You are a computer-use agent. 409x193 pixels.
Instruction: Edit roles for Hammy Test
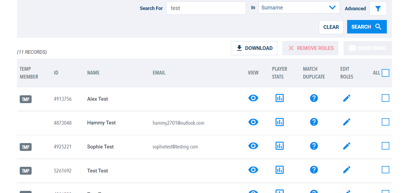tap(347, 122)
